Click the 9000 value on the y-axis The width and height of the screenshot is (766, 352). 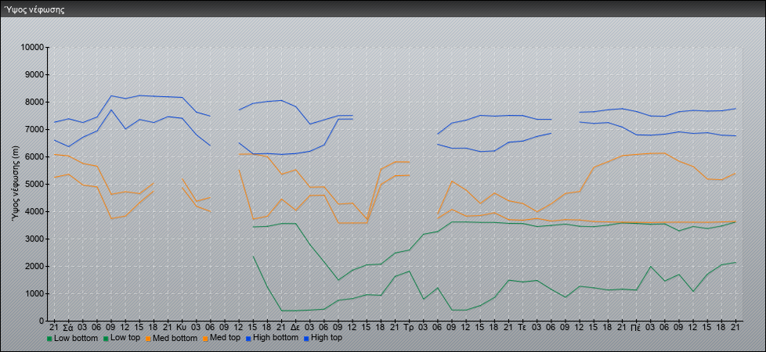click(x=34, y=74)
